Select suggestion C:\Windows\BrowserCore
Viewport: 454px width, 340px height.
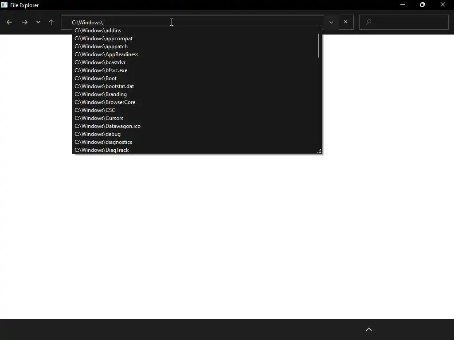[x=197, y=102]
